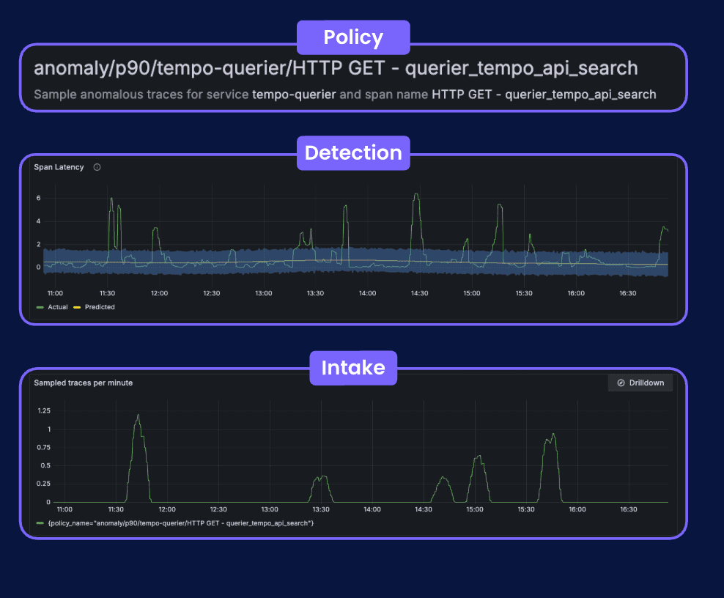This screenshot has height=598, width=724.
Task: Click the Drilldown compass icon
Action: pyautogui.click(x=619, y=383)
